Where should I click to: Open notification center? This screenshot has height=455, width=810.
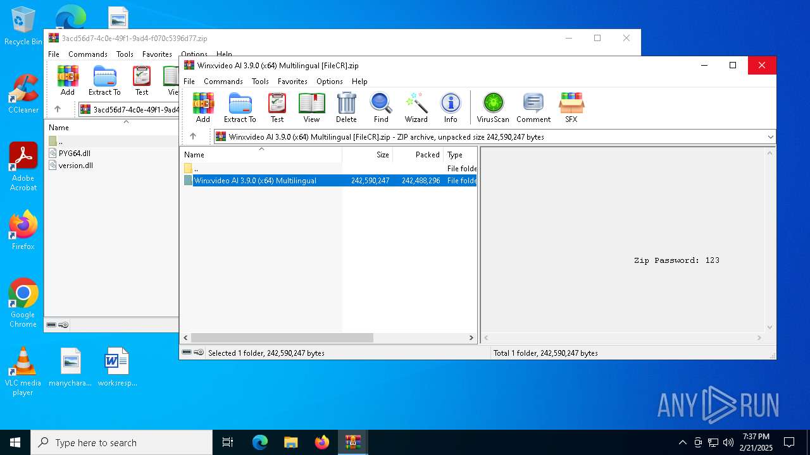tap(789, 442)
